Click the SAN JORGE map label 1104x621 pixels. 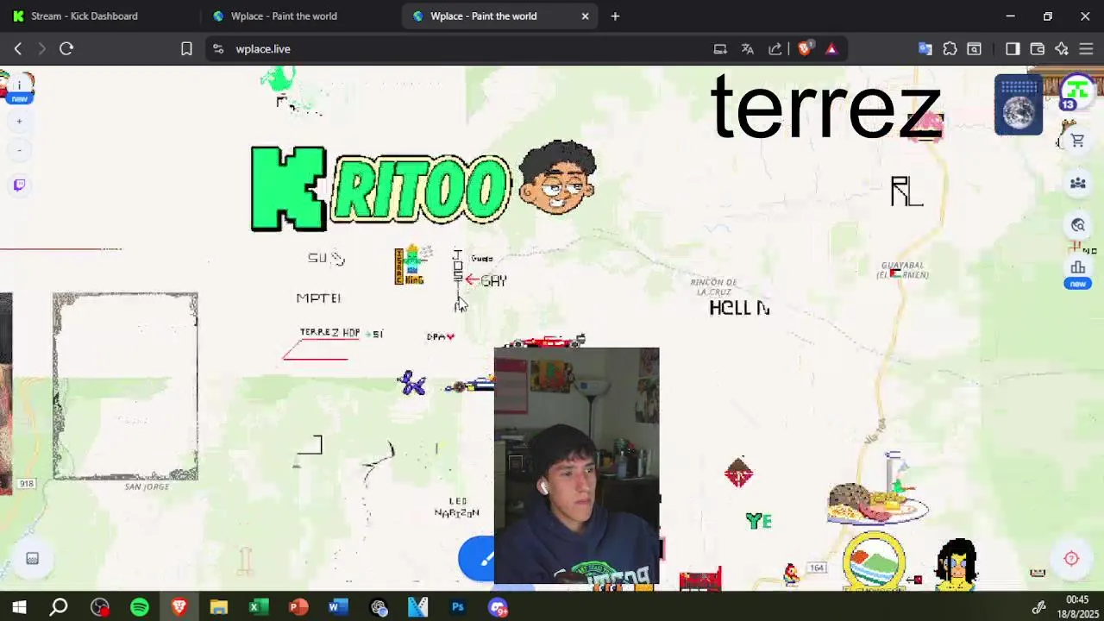147,487
